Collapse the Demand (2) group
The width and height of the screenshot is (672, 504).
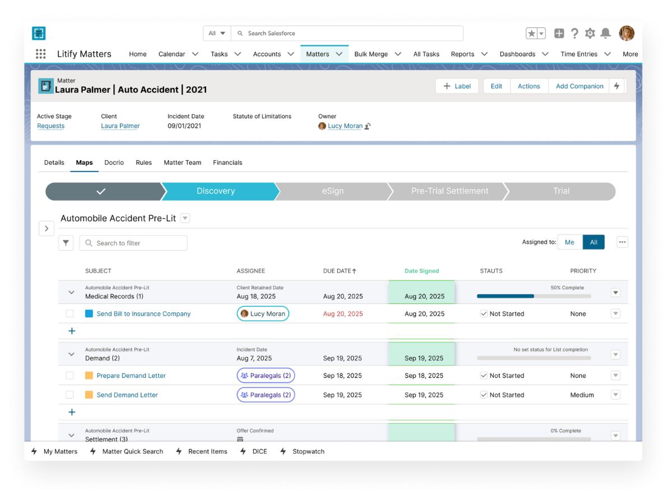71,354
